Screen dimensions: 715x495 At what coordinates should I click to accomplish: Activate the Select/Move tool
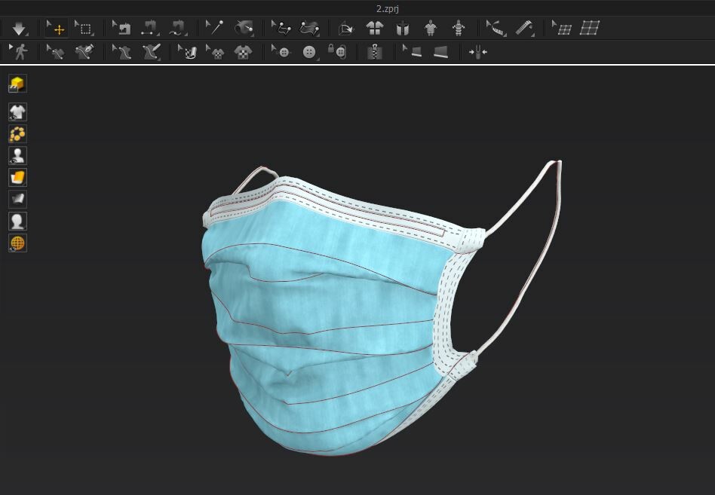[57, 28]
